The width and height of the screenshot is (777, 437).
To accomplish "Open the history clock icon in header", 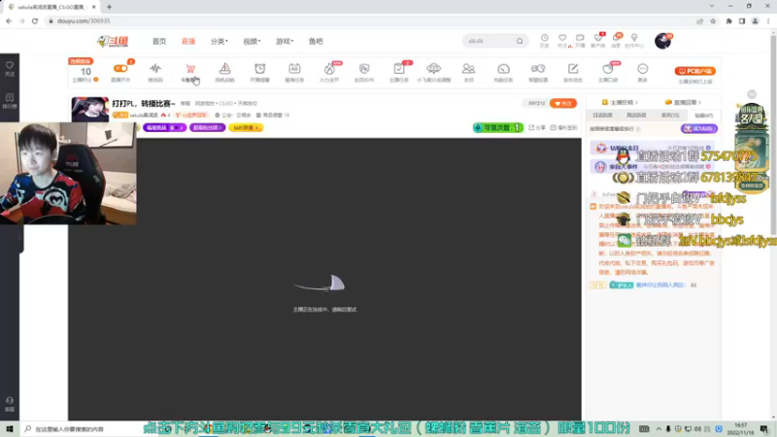I will tap(545, 40).
